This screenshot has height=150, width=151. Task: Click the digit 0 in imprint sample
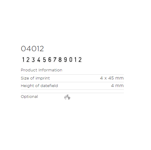(71, 60)
